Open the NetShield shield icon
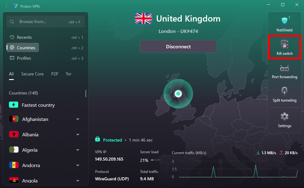 pyautogui.click(x=285, y=21)
